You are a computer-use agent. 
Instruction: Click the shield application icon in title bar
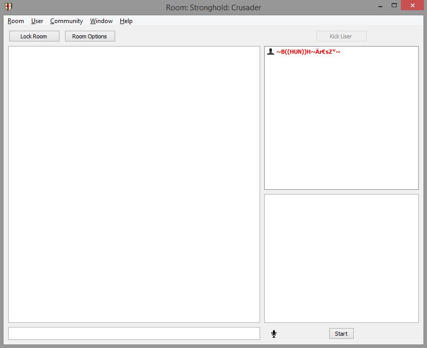coord(8,7)
